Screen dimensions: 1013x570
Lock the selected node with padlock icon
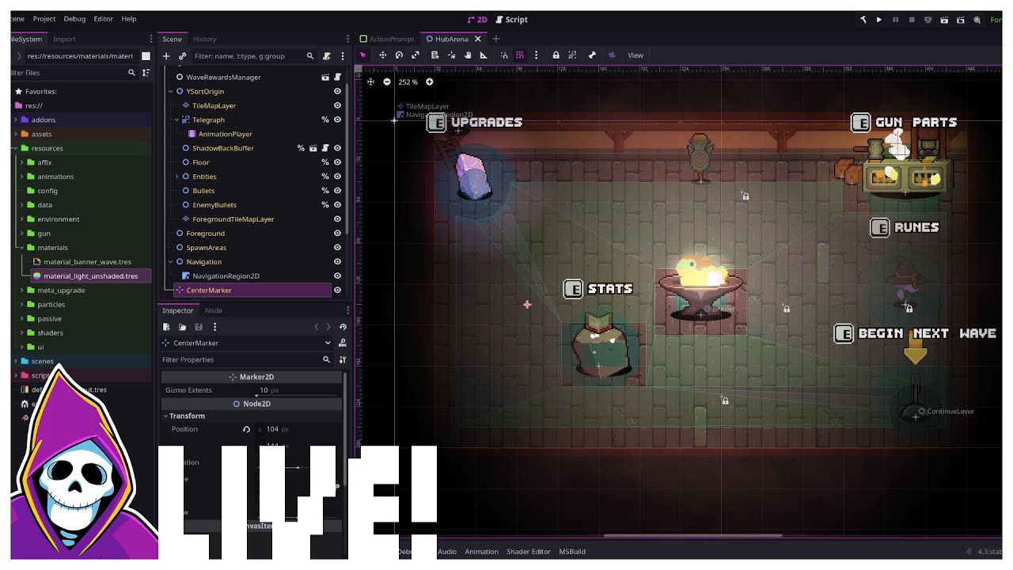click(556, 55)
